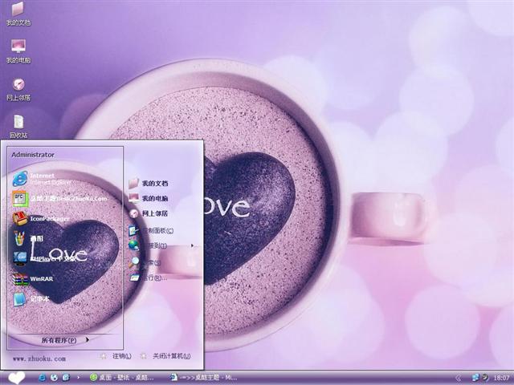Launch Internet Explorer from the Start menu
The image size is (514, 385).
coord(42,179)
